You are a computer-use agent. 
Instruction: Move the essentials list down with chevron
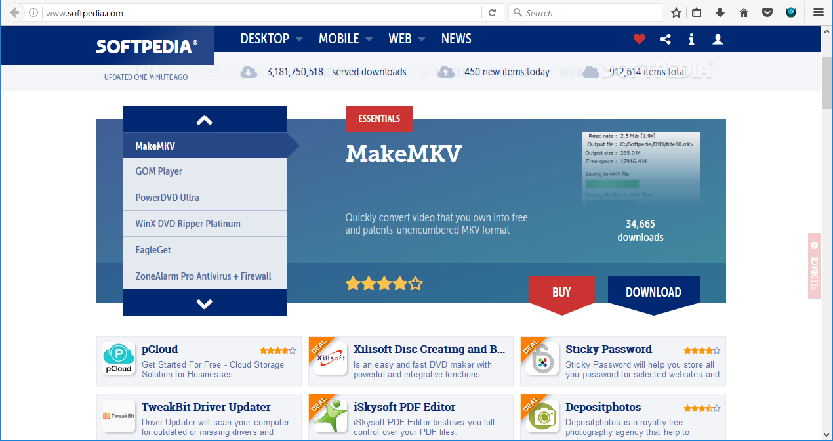point(205,303)
